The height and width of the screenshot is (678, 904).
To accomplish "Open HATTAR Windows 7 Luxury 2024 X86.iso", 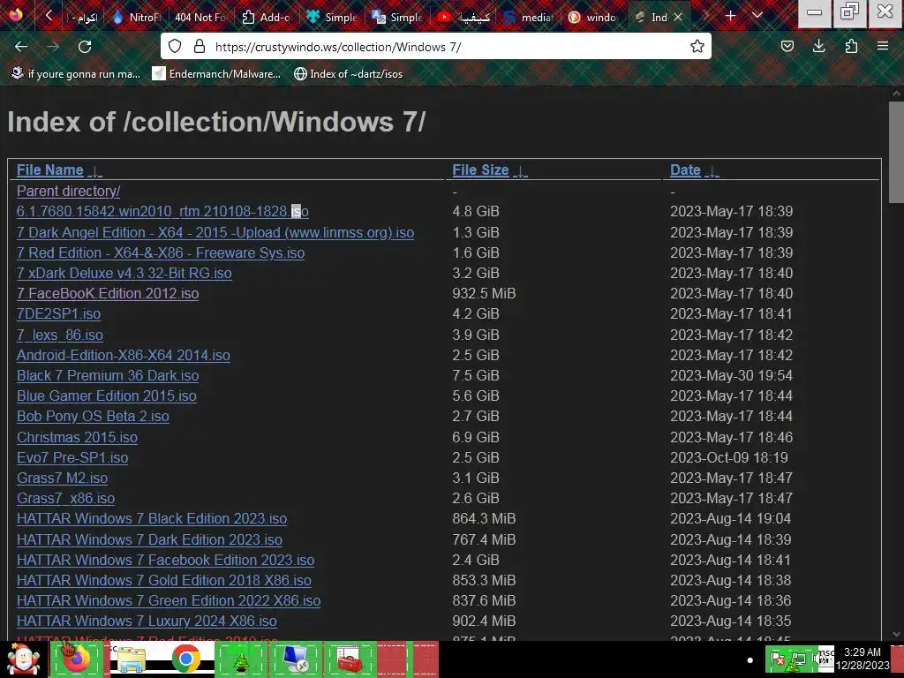I will [x=147, y=621].
